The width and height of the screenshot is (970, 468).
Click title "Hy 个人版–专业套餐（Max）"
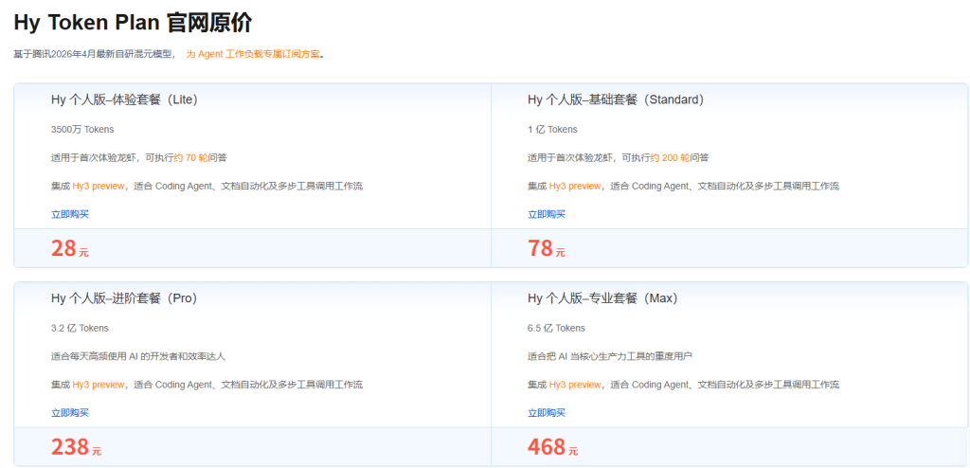tap(602, 298)
